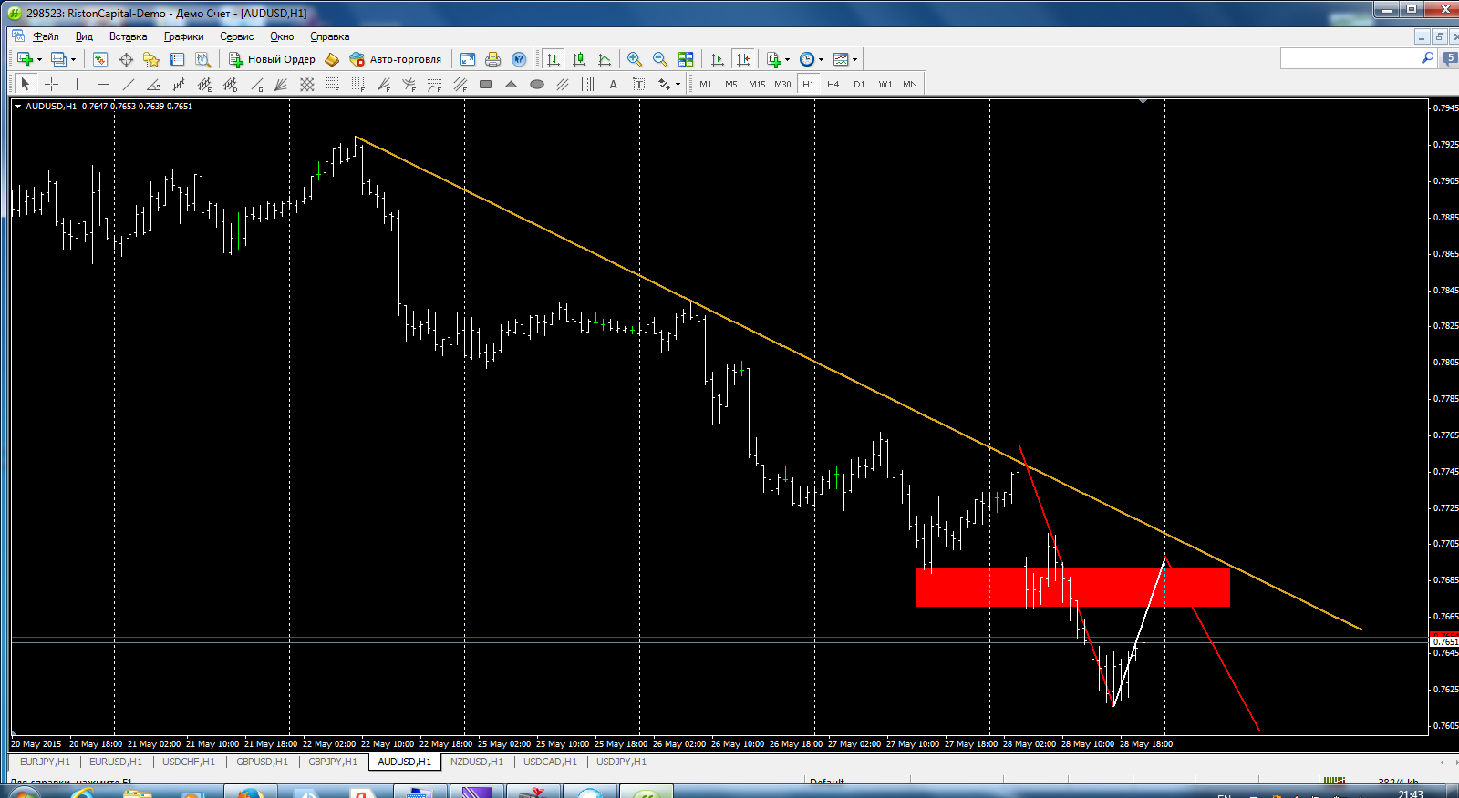Image resolution: width=1459 pixels, height=798 pixels.
Task: Select the D1 timeframe button
Action: pos(859,85)
